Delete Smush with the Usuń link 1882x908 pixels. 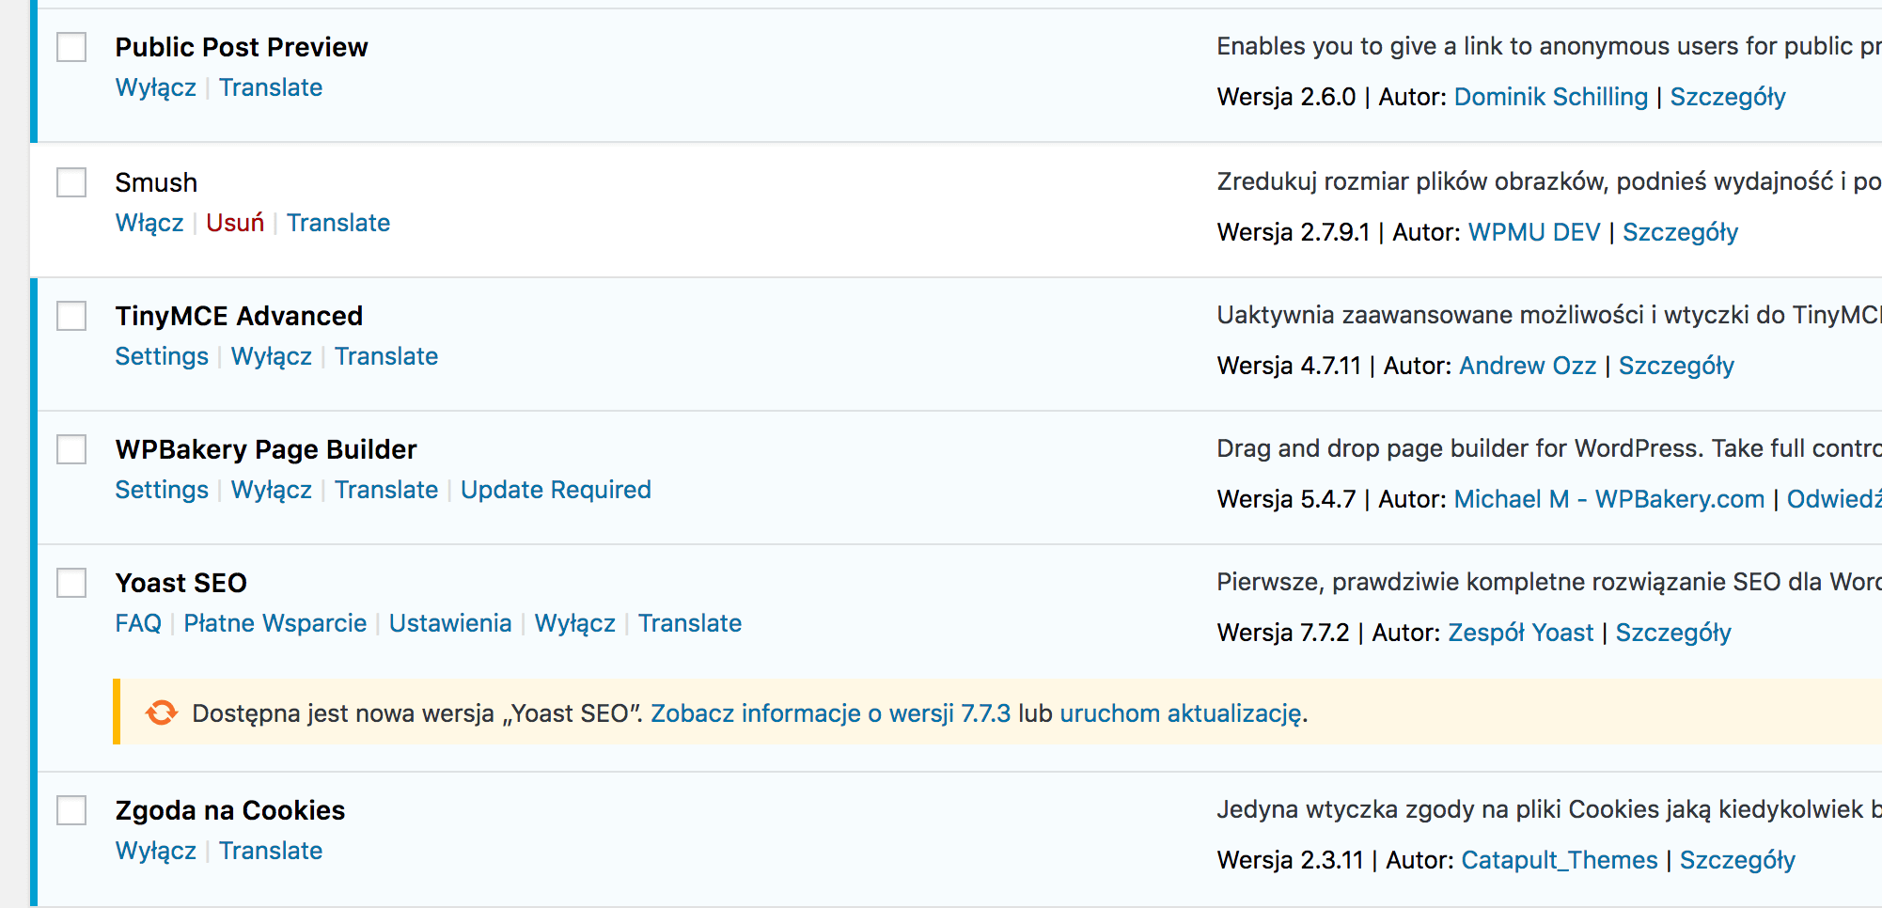pyautogui.click(x=235, y=223)
